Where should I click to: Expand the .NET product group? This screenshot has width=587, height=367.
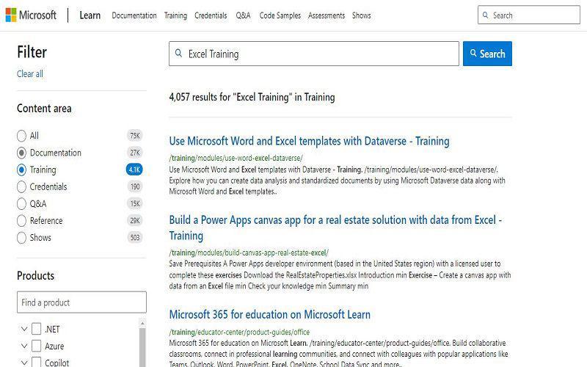pyautogui.click(x=24, y=329)
